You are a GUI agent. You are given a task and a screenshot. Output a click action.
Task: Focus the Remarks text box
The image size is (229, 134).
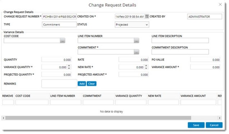(59, 84)
